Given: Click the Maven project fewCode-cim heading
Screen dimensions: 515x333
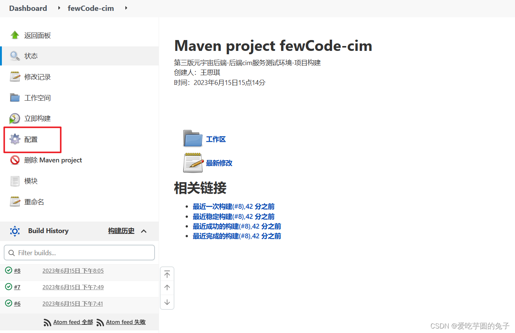Looking at the screenshot, I should coord(273,46).
